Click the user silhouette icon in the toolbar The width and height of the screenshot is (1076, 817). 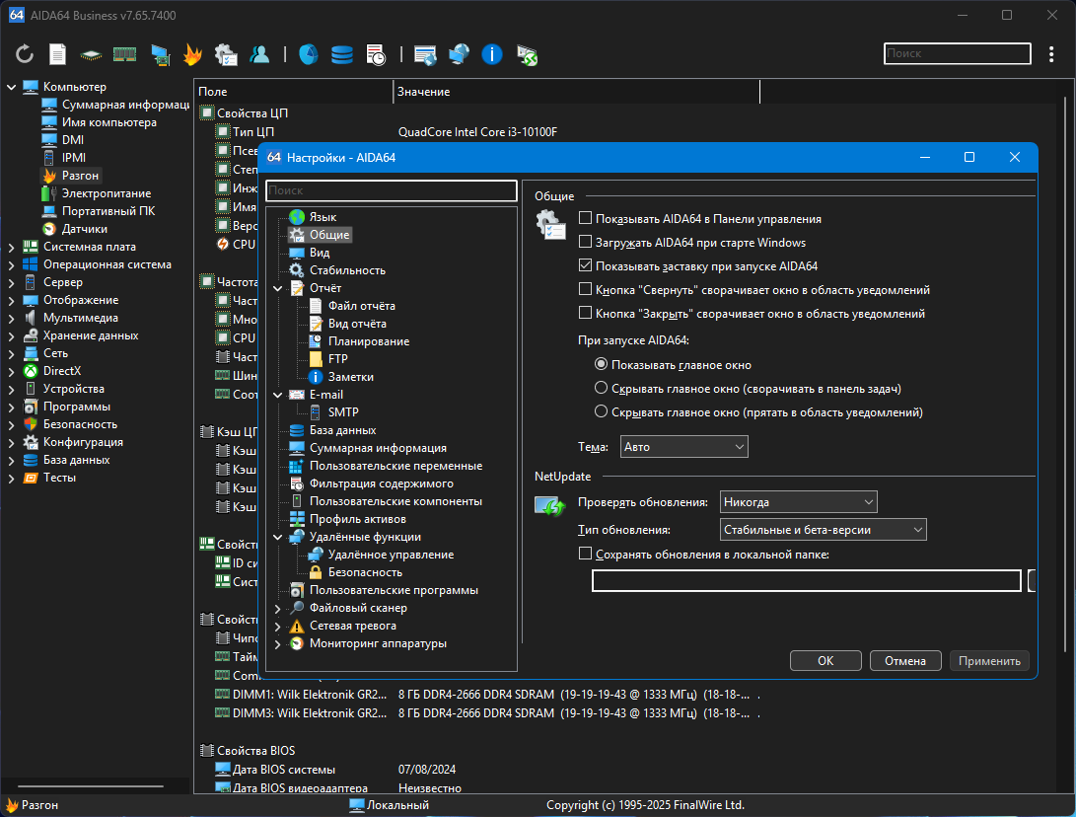[259, 53]
